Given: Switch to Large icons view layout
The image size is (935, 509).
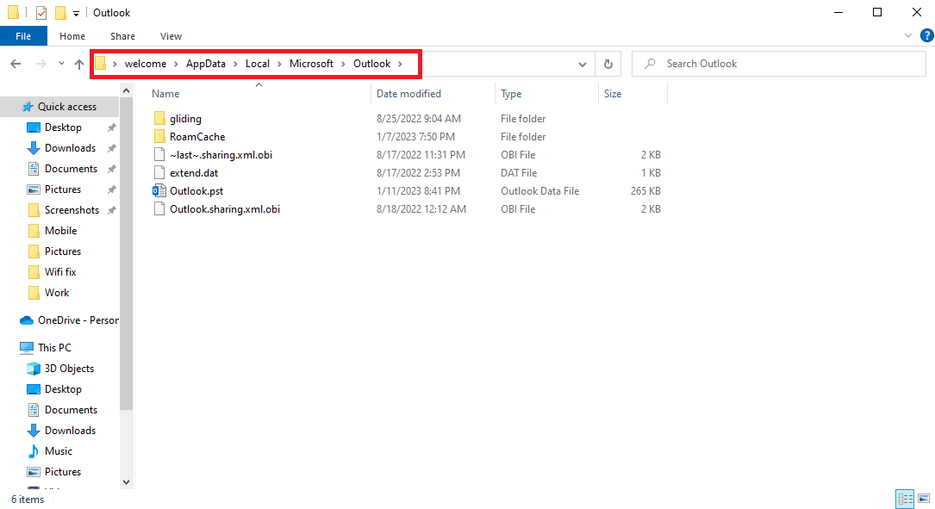Looking at the screenshot, I should pyautogui.click(x=924, y=499).
